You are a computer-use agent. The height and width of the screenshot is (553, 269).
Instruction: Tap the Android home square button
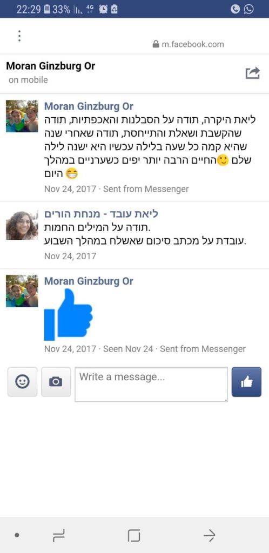pos(134,536)
